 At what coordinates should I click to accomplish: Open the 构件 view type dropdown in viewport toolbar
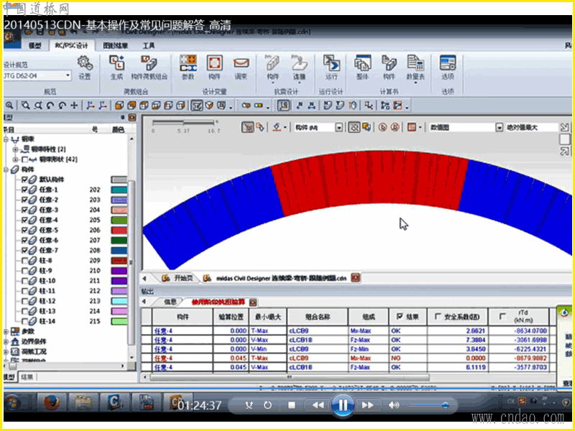click(339, 127)
